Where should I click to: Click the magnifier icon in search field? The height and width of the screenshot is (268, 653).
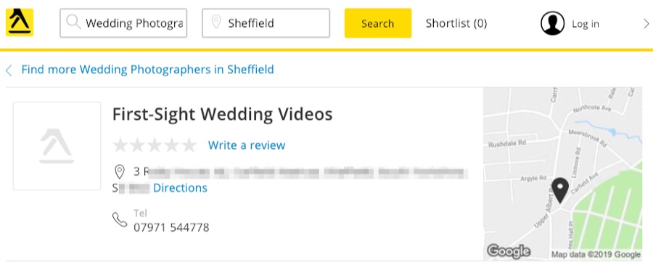pos(74,22)
